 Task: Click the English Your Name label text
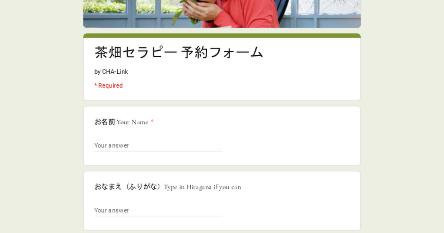[132, 122]
